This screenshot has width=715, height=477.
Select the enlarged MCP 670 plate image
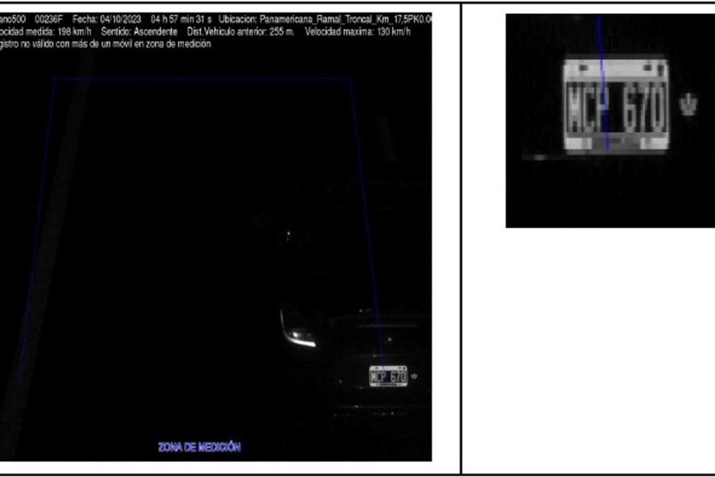point(616,104)
